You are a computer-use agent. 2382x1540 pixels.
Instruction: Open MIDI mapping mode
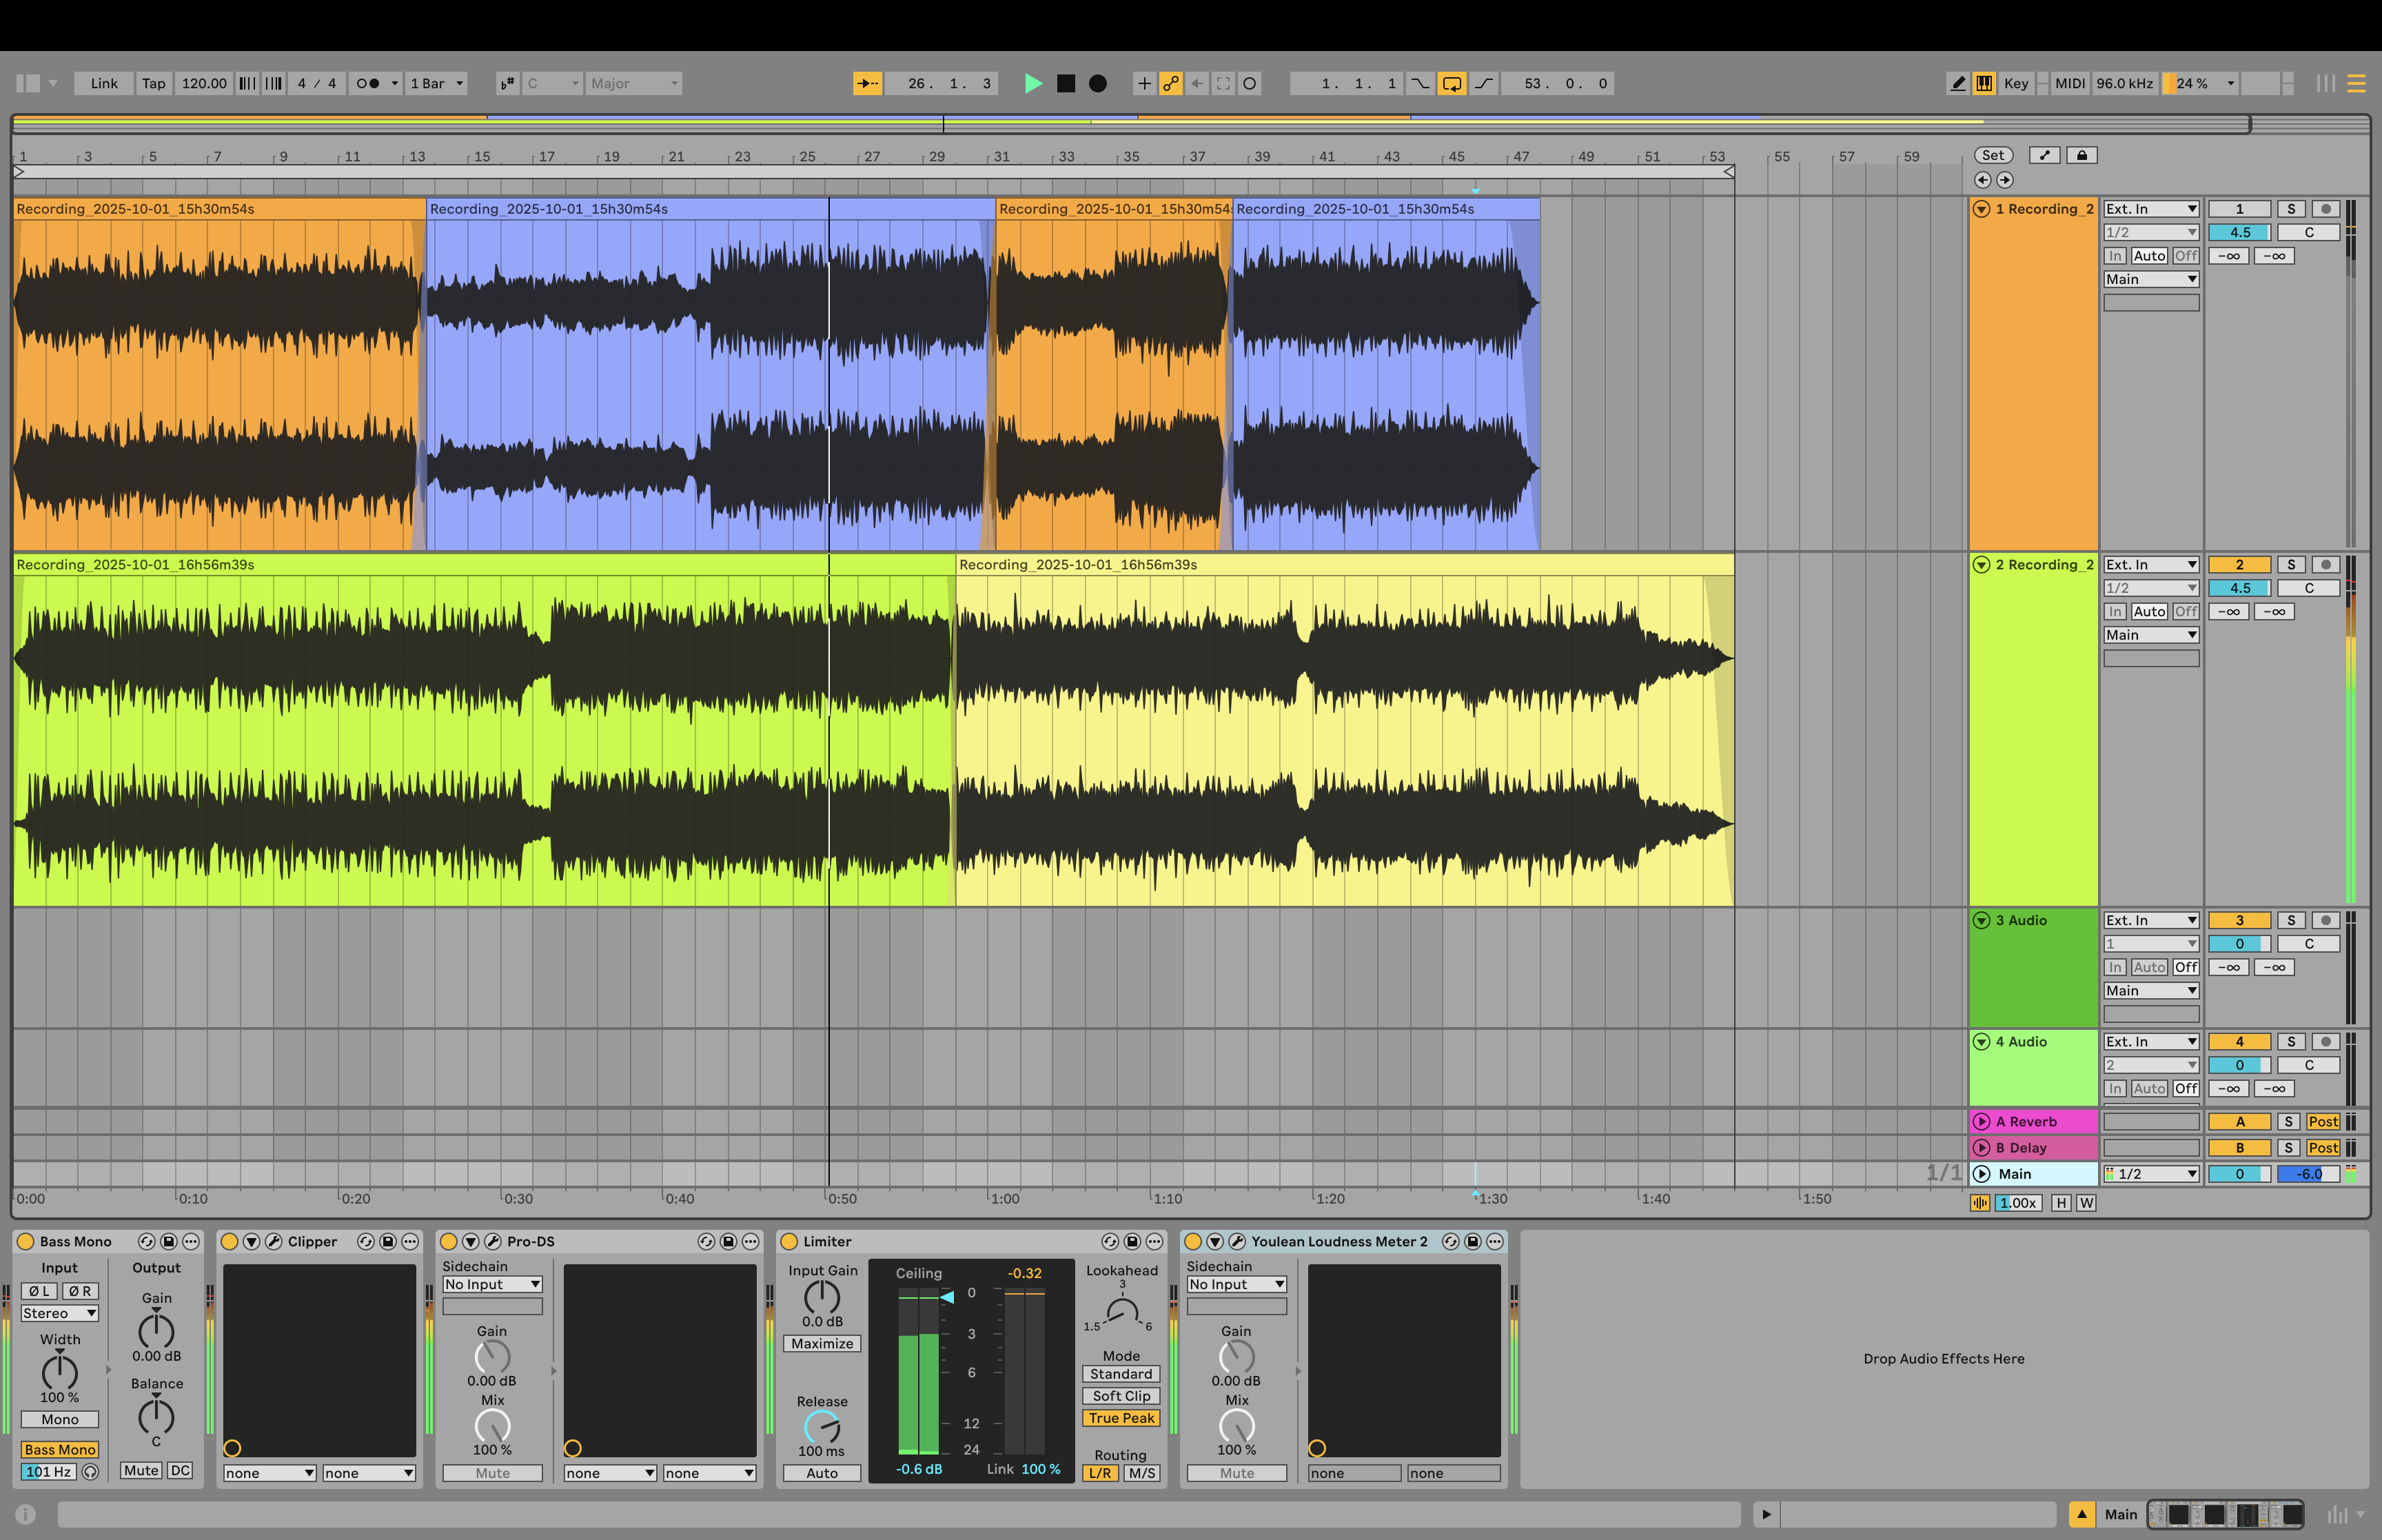tap(2069, 83)
